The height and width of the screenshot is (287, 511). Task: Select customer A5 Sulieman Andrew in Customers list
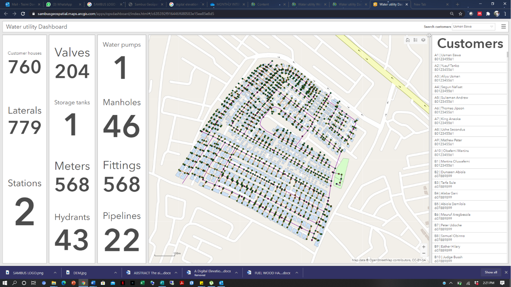[x=470, y=99]
